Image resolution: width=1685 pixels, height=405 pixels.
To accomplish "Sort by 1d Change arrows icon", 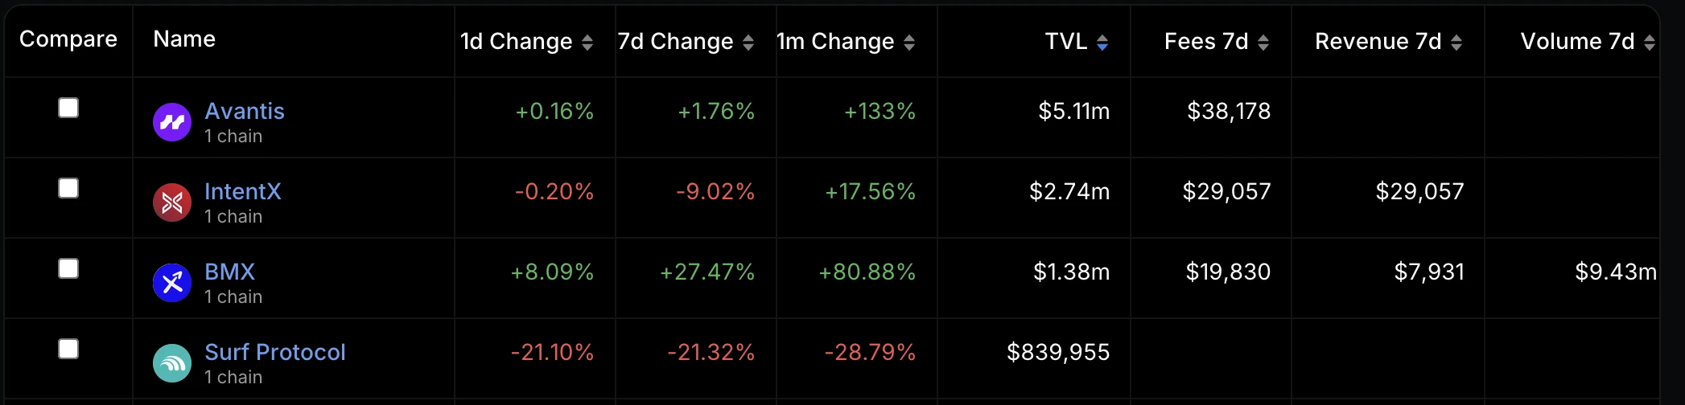I will click(587, 43).
